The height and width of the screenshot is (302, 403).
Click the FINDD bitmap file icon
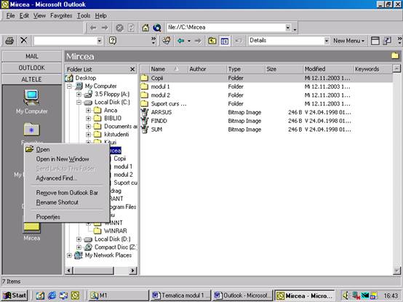[x=145, y=121]
